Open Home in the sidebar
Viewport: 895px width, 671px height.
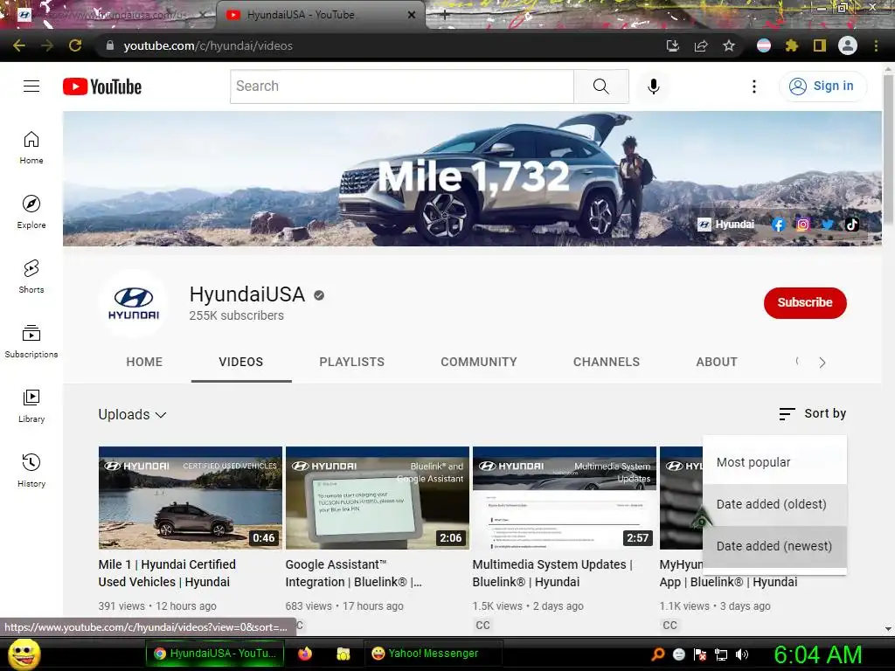click(31, 147)
